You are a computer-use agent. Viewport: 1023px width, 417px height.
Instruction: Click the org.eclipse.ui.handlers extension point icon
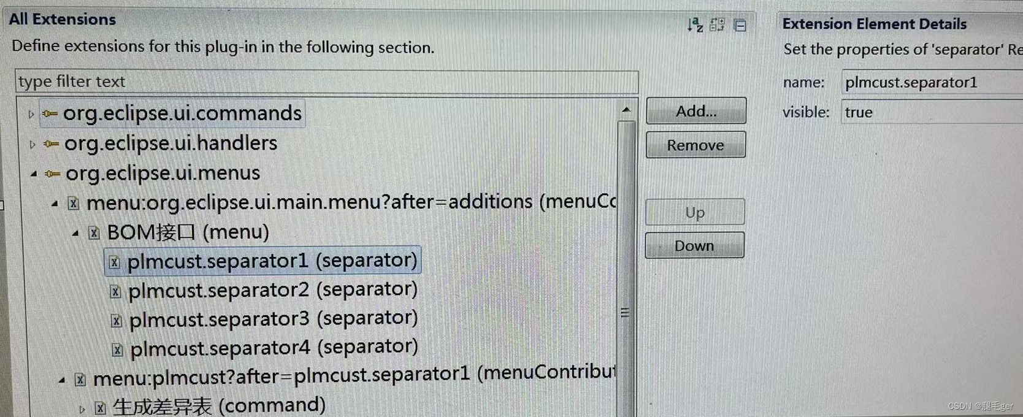coord(52,145)
